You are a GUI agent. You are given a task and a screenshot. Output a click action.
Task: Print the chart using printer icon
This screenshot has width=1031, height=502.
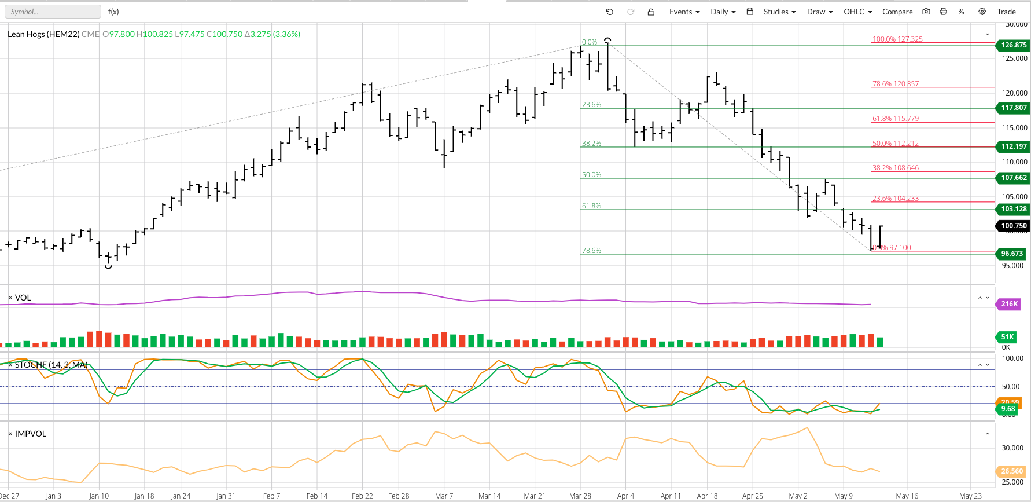pyautogui.click(x=943, y=12)
